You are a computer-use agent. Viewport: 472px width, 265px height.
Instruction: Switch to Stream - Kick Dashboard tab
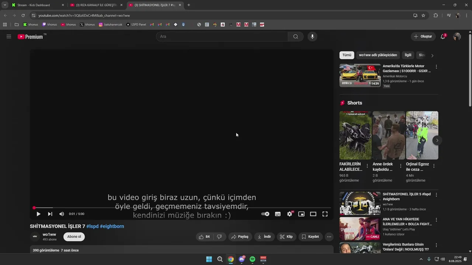(x=37, y=5)
